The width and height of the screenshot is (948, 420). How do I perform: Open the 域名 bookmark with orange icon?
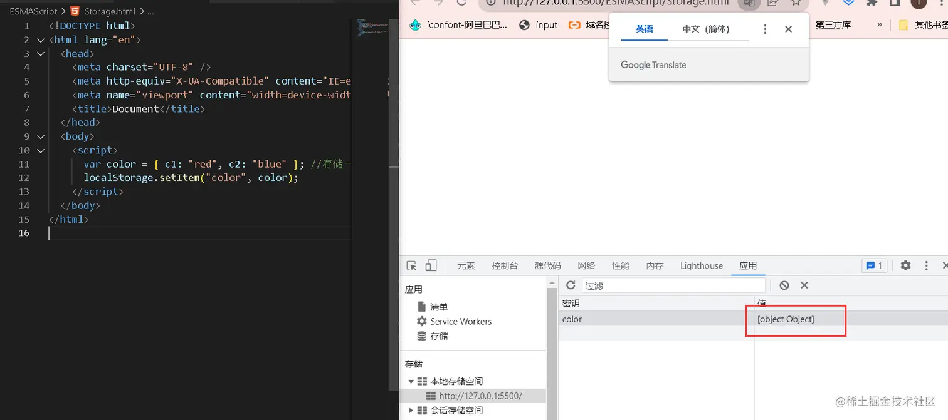[588, 25]
